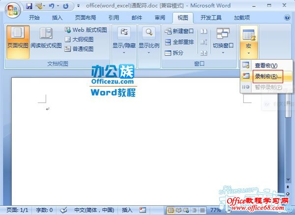Screen dimensions: 295x215
Task: Toggle the 插入 insert mode indicator
Action: click(x=127, y=210)
